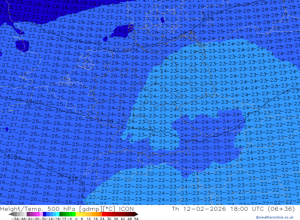Pick the cyan swatch near -18
The width and height of the screenshot is (300, 220).
click(x=58, y=214)
